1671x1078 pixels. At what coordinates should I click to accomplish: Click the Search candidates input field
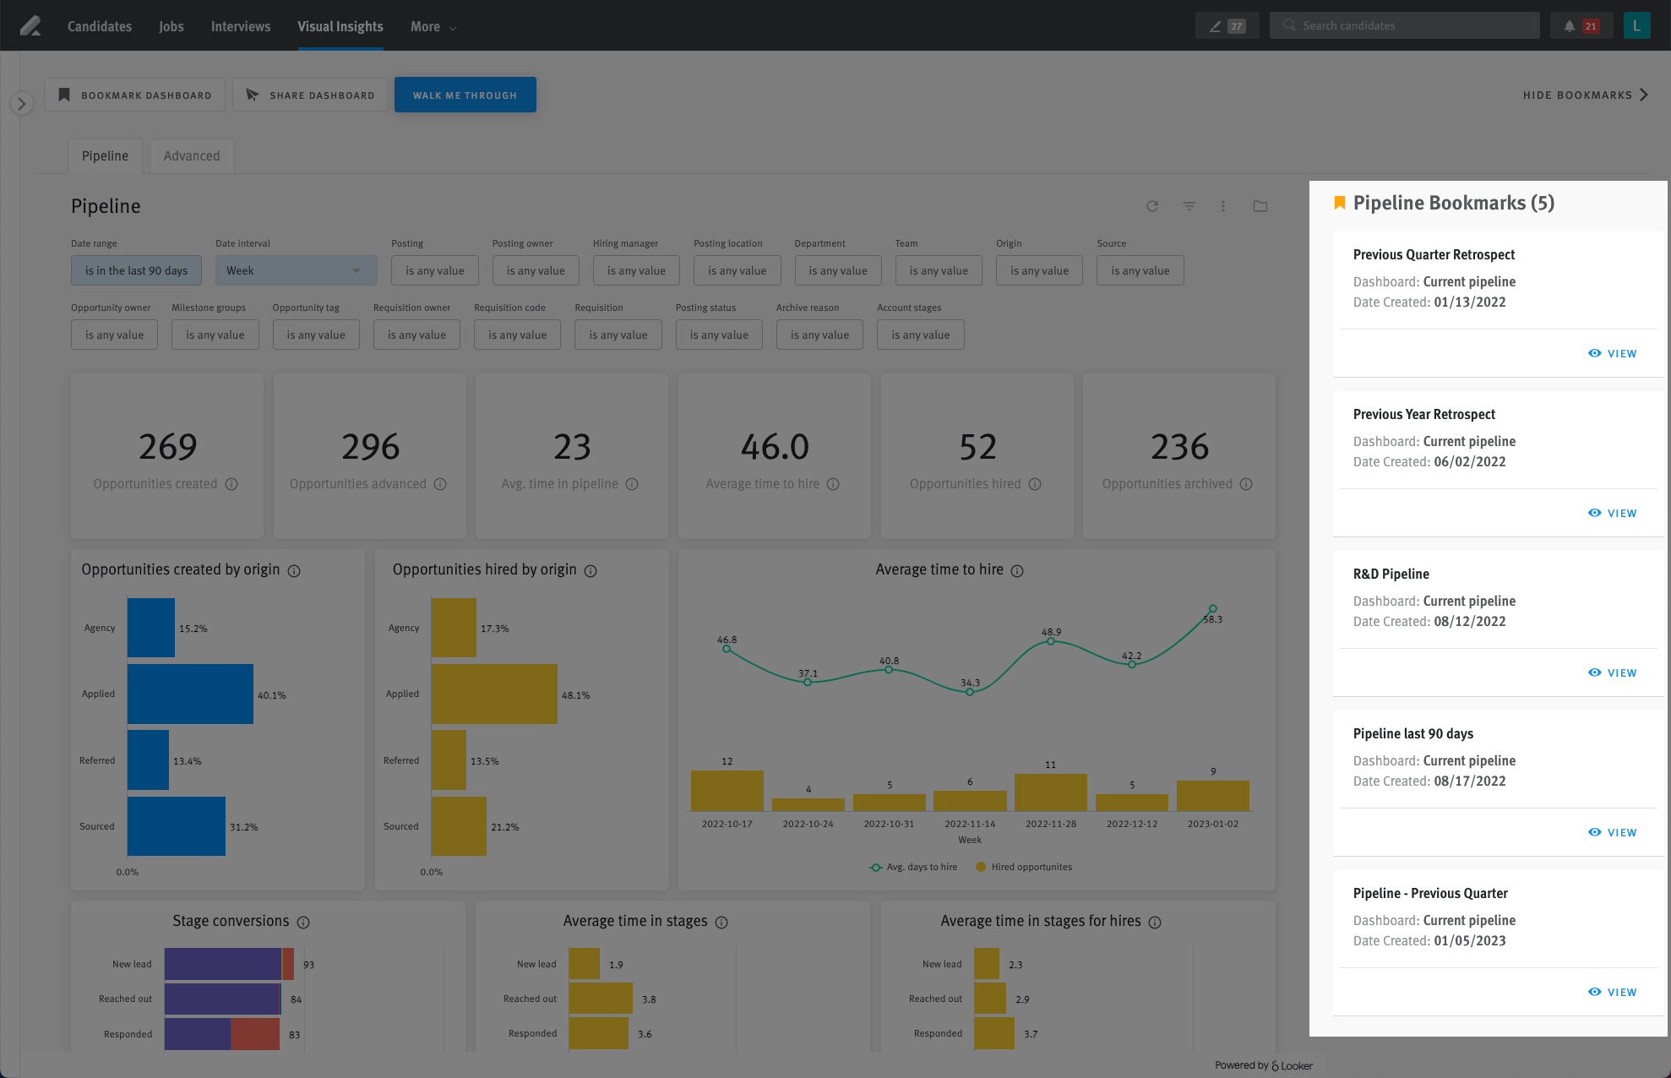tap(1404, 24)
